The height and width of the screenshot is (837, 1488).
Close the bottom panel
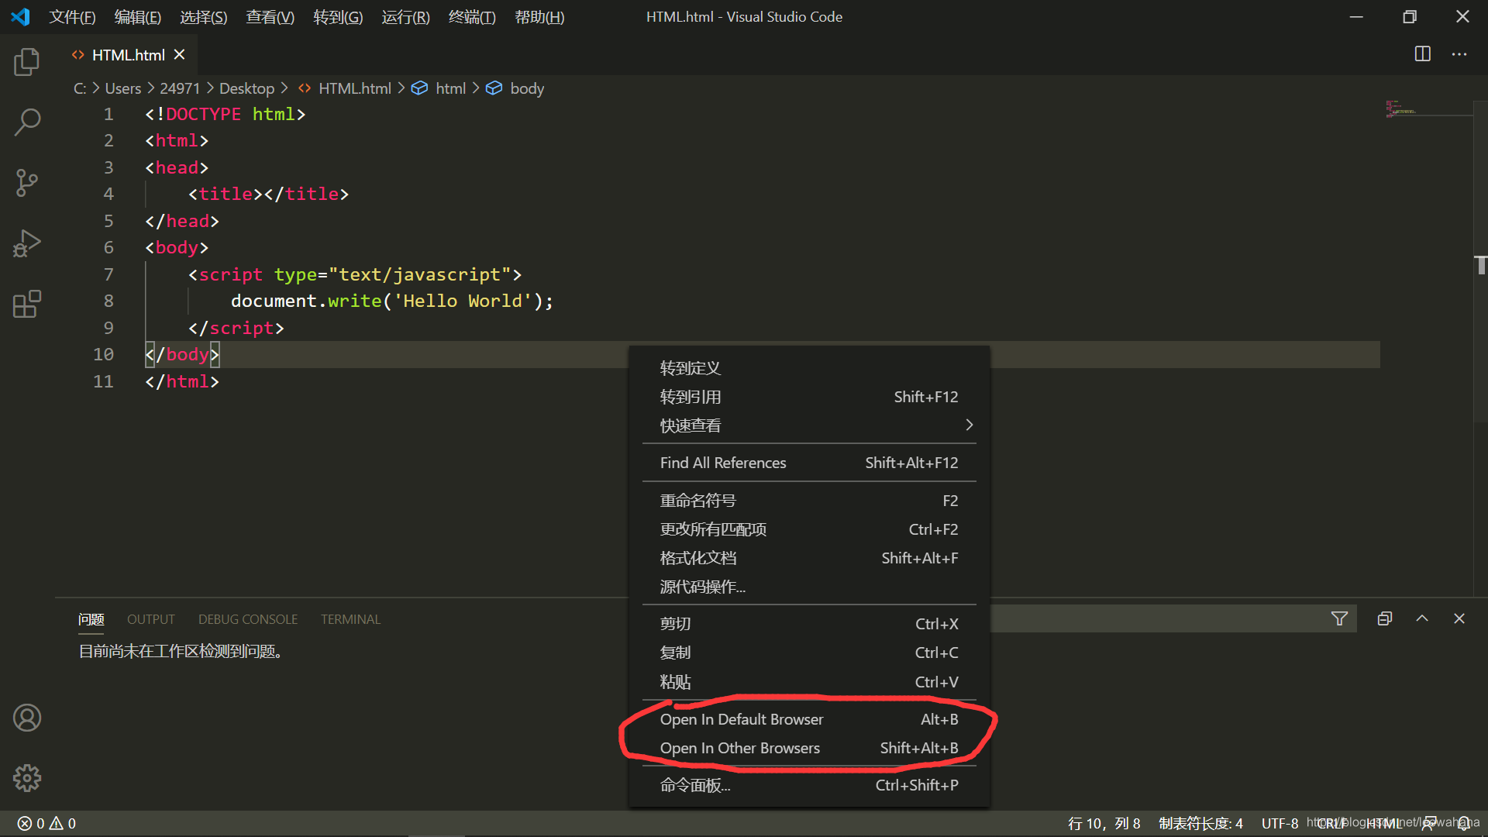[1459, 618]
